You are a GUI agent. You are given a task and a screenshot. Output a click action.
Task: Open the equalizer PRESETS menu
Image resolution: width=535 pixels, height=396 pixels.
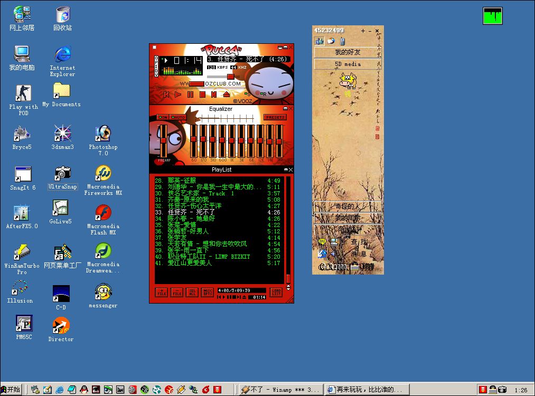(x=275, y=117)
